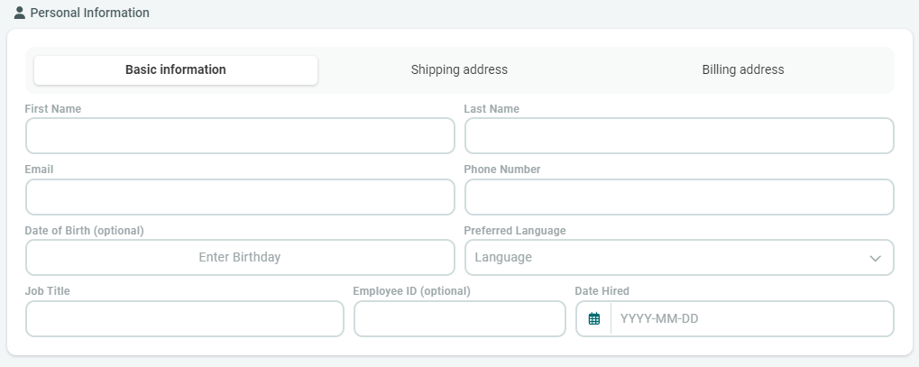Click the 'Preferred Language' label text
This screenshot has width=919, height=367.
click(514, 231)
